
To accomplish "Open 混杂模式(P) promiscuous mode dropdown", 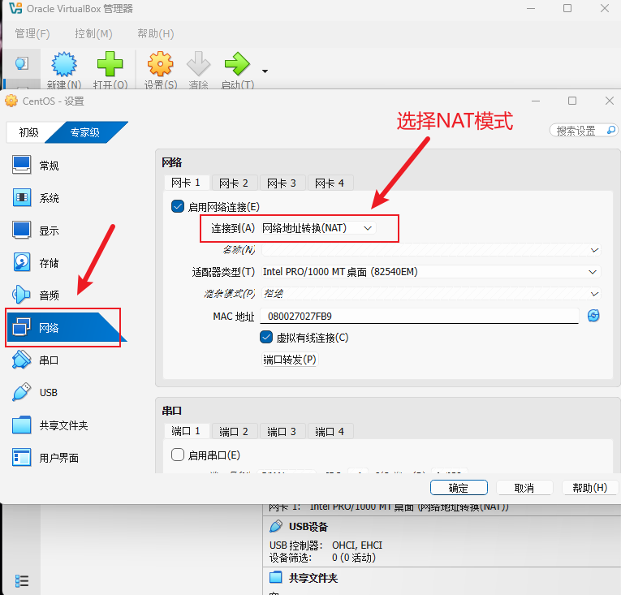I will (x=431, y=294).
